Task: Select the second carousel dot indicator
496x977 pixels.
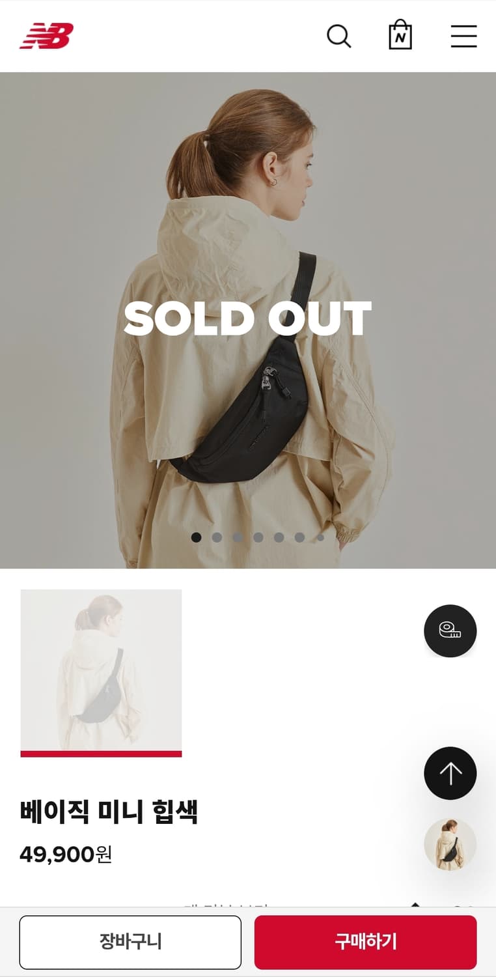Action: point(217,537)
